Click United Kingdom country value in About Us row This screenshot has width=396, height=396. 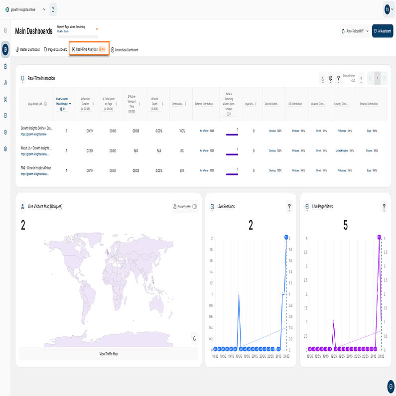(345, 151)
